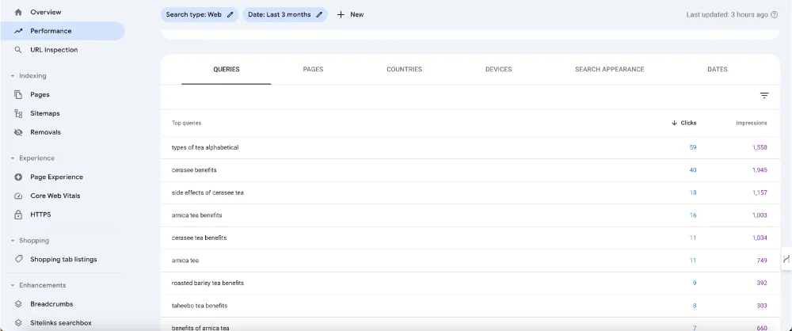This screenshot has width=792, height=331.
Task: Click the Core Web Vitals gauge icon
Action: coord(18,196)
